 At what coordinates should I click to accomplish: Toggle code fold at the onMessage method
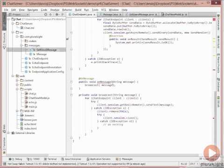[x=71, y=82]
